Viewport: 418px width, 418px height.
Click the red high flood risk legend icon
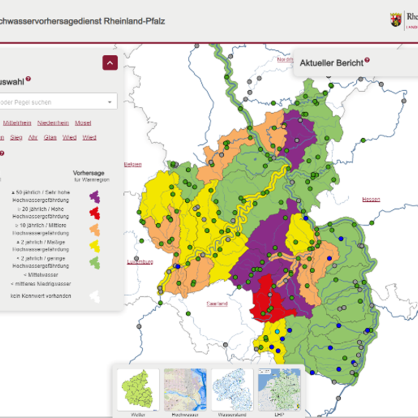coord(94,213)
